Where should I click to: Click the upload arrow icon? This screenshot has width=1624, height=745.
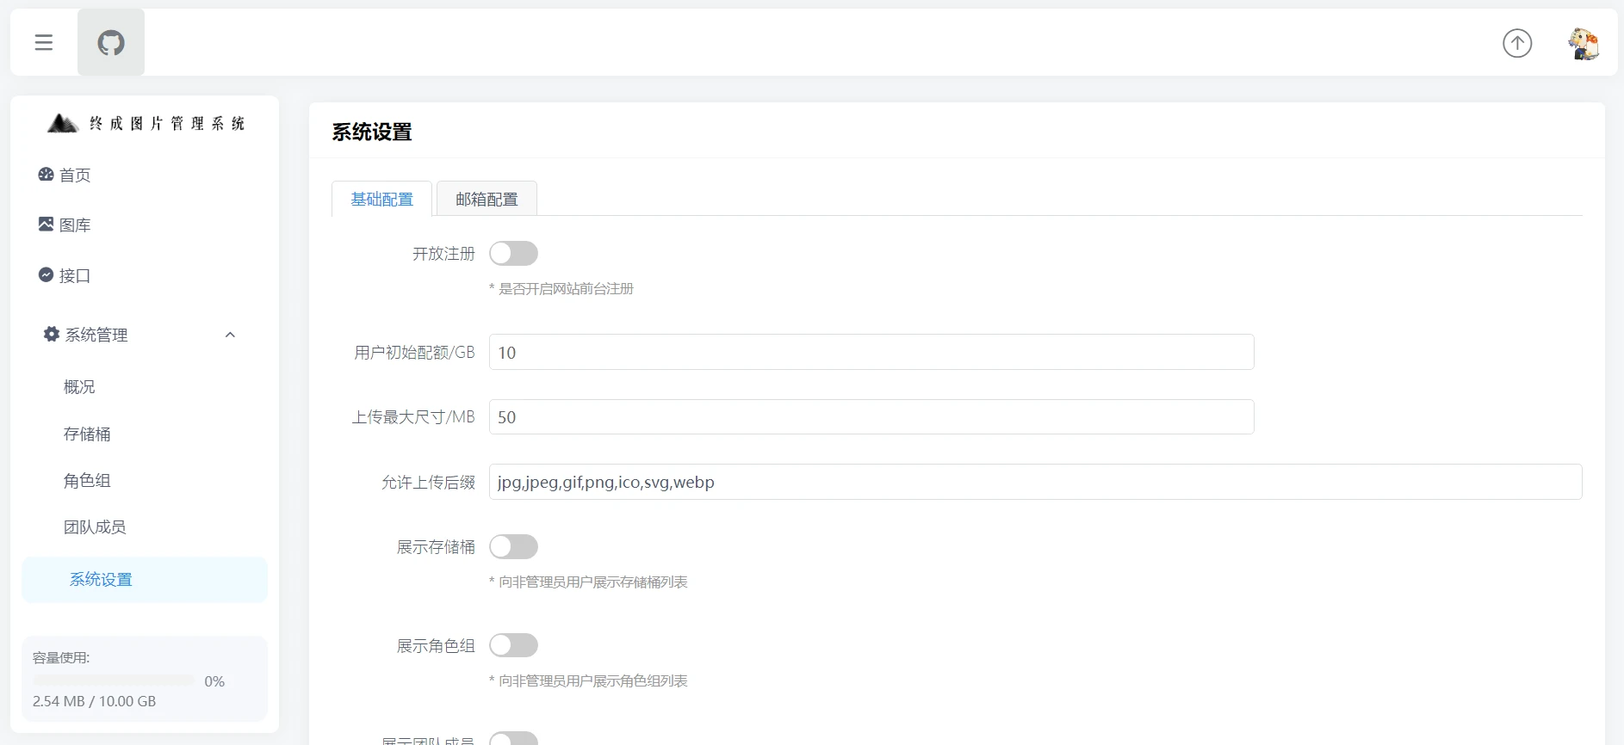click(1516, 43)
